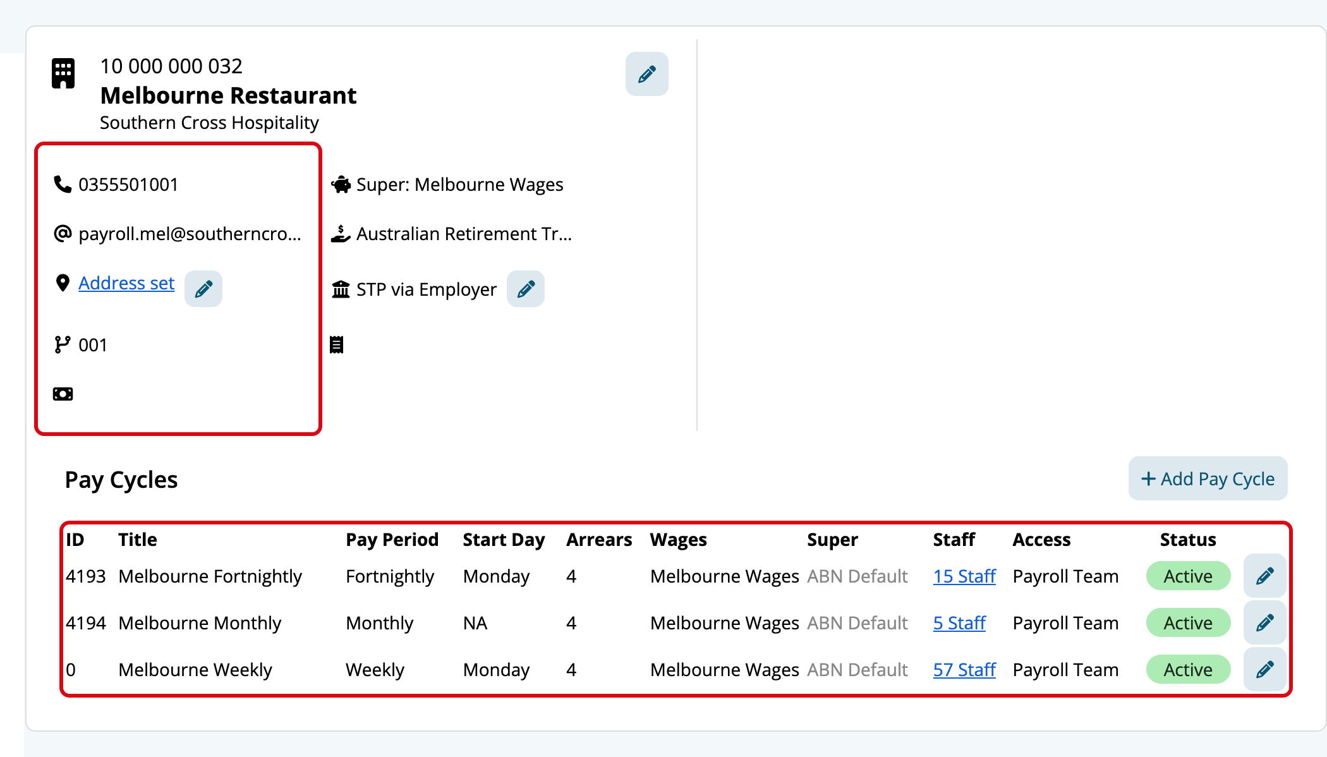Edit the Melbourne Weekly pay cycle

[1264, 669]
